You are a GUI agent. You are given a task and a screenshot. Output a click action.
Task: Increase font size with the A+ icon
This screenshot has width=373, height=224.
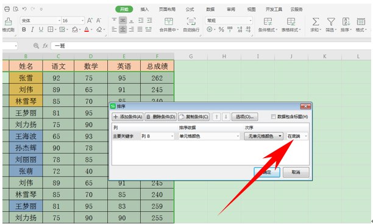point(90,21)
